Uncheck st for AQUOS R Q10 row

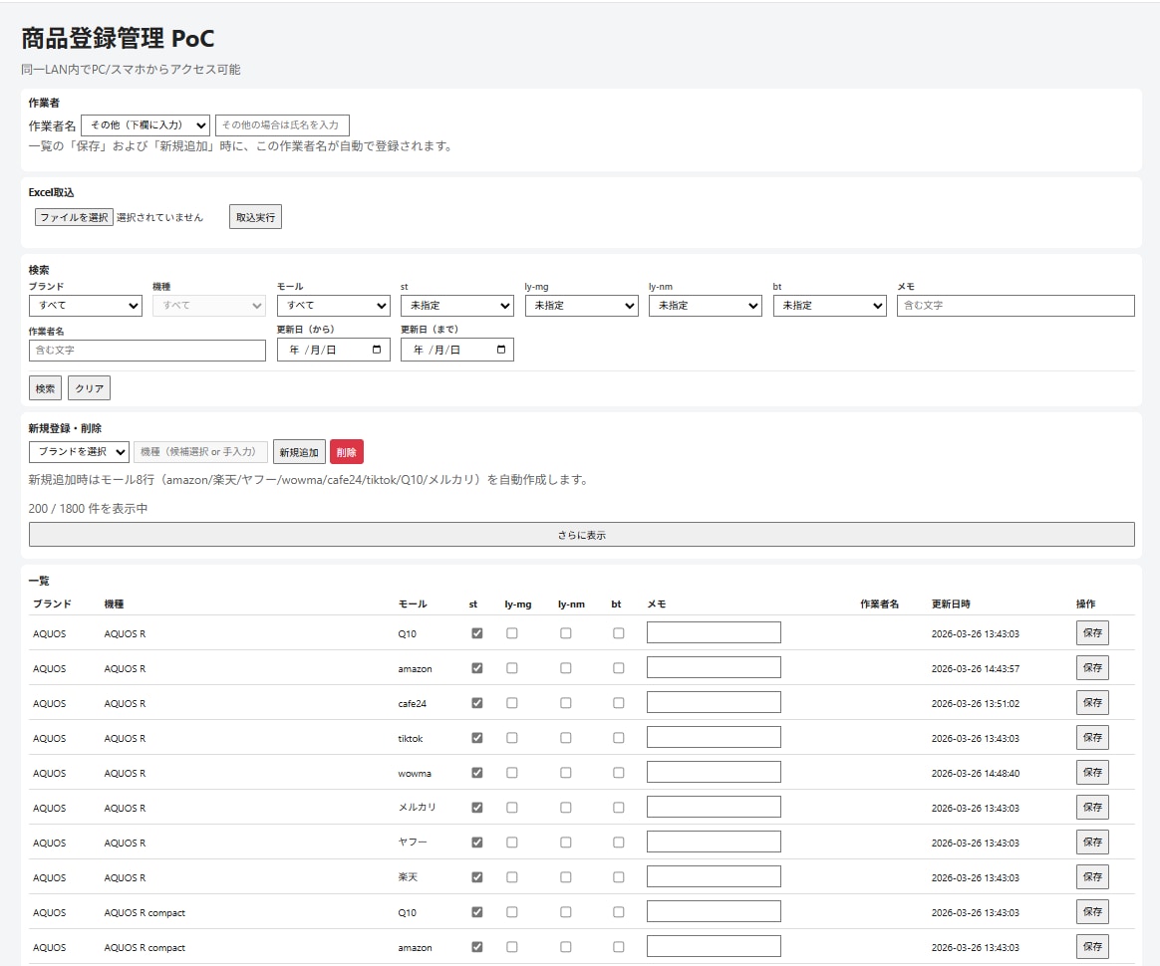(477, 633)
